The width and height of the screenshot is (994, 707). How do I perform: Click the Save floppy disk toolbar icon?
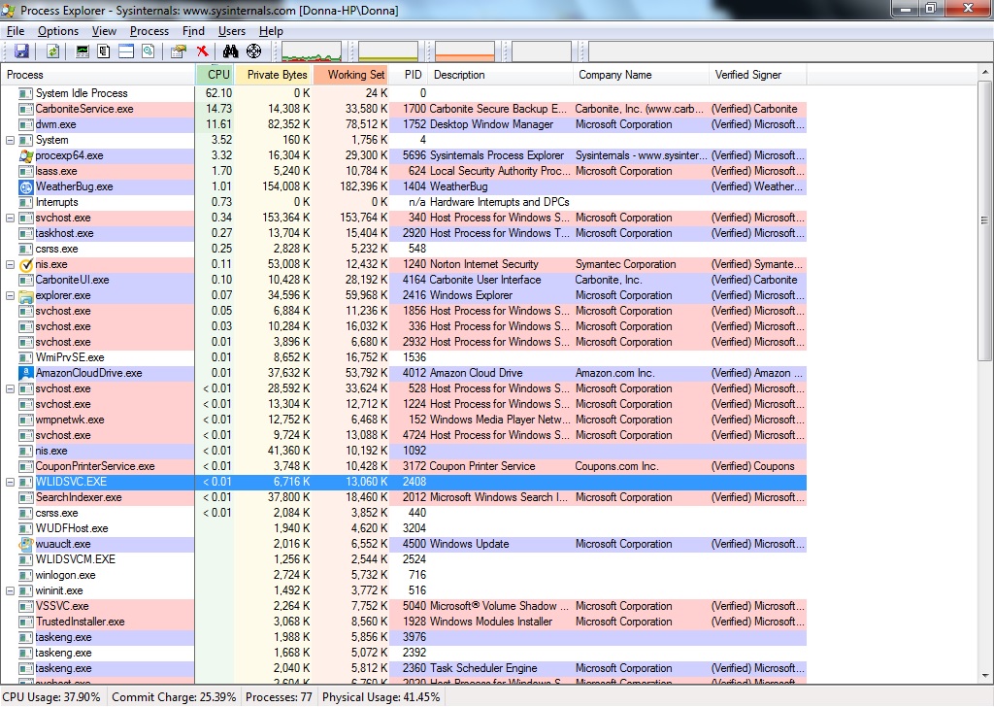point(21,51)
